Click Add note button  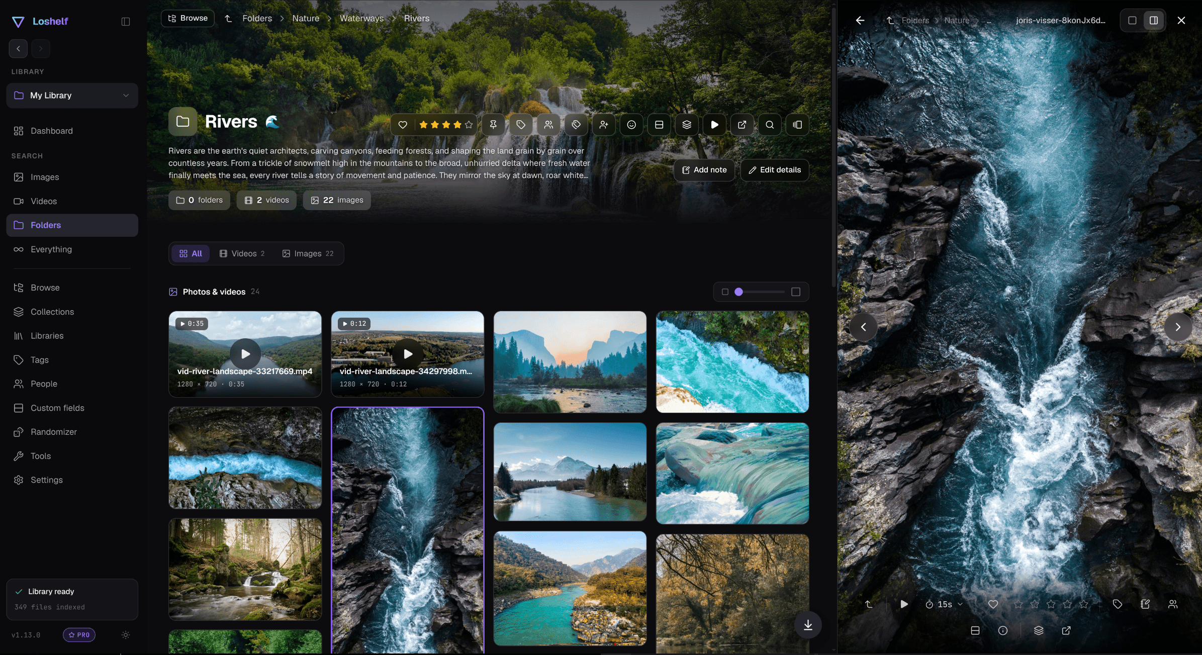(x=704, y=170)
